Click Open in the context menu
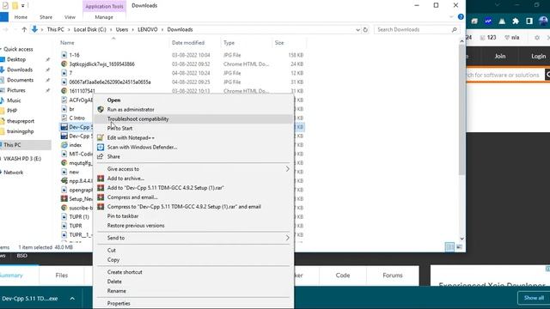 [x=113, y=100]
